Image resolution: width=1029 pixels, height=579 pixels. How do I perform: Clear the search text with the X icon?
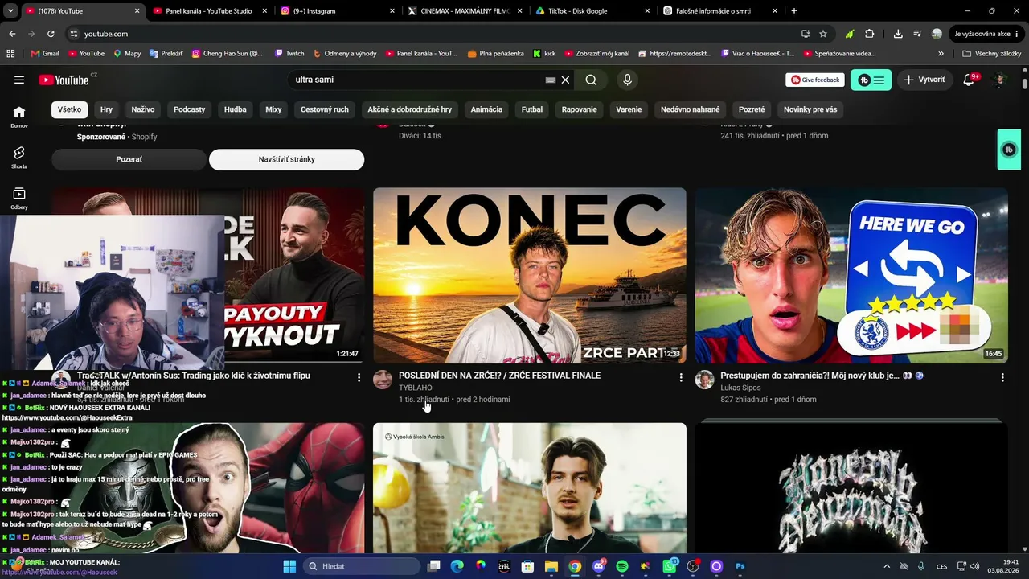(x=565, y=80)
